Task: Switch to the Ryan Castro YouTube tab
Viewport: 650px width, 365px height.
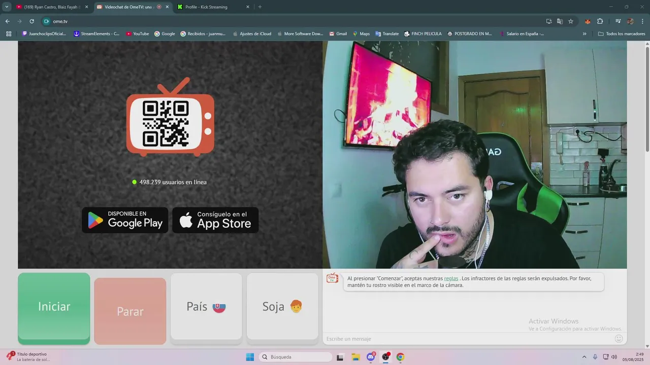Action: [x=52, y=7]
